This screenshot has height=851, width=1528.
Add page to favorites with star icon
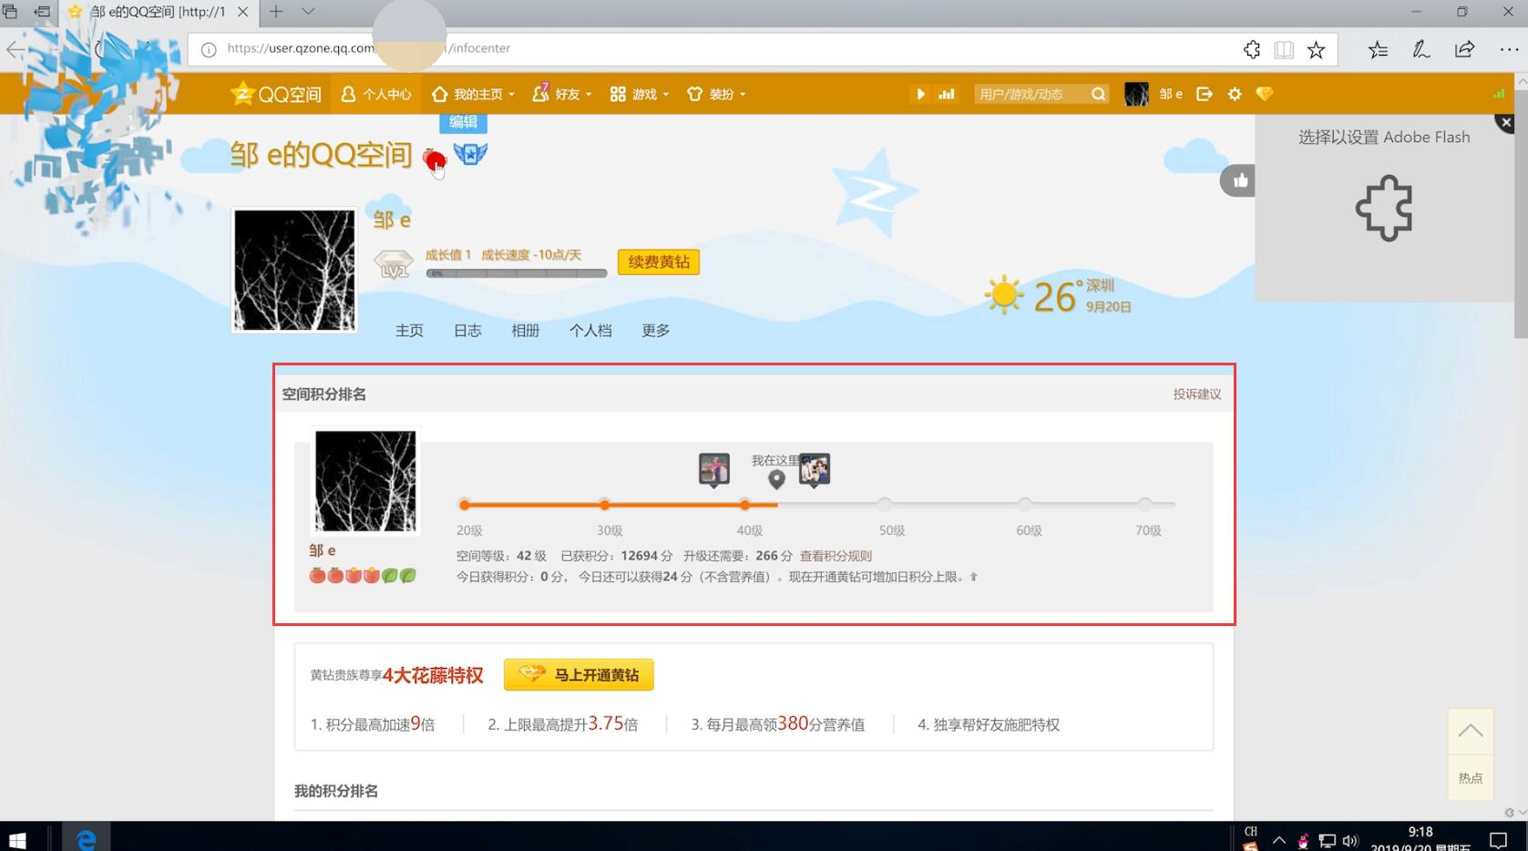[1316, 49]
